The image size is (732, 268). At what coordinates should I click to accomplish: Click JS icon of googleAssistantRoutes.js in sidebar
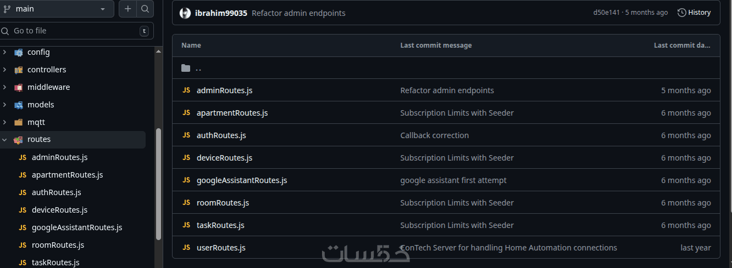click(x=23, y=227)
